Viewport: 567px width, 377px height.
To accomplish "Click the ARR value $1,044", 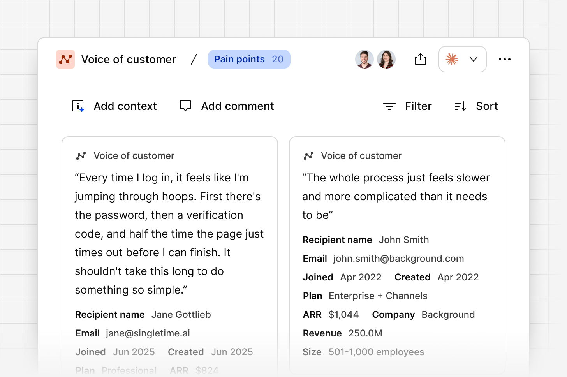I will click(x=343, y=315).
